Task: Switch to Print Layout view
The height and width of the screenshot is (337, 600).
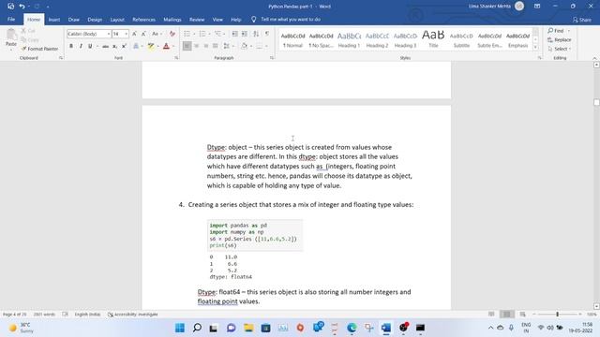Action: click(507, 315)
